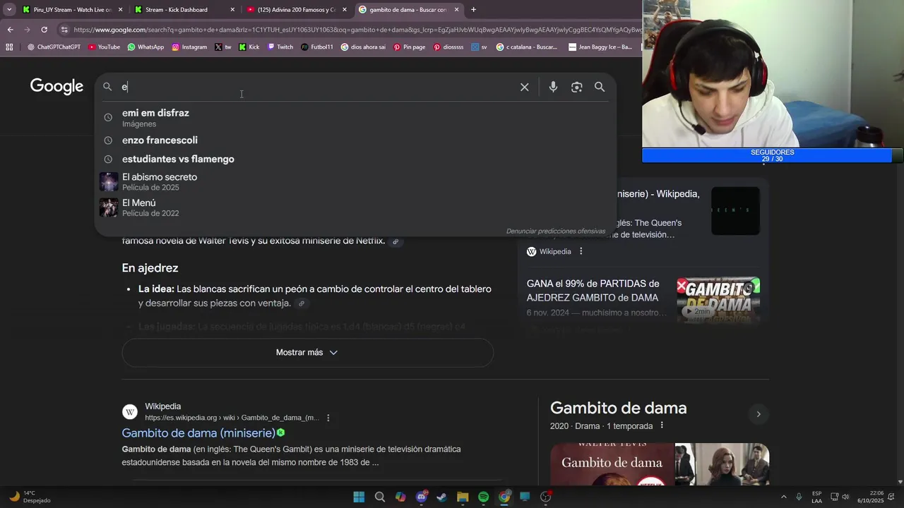The width and height of the screenshot is (904, 508).
Task: Open a new browser tab
Action: point(473,10)
